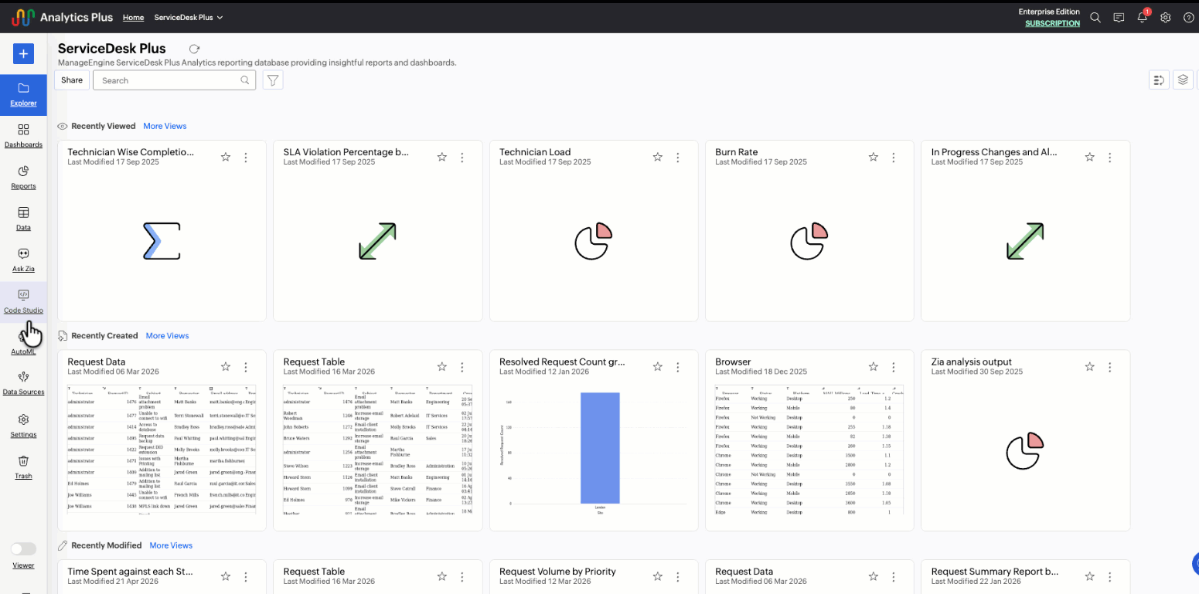Open the ServiceDesk Plus workspace dropdown

(x=189, y=17)
